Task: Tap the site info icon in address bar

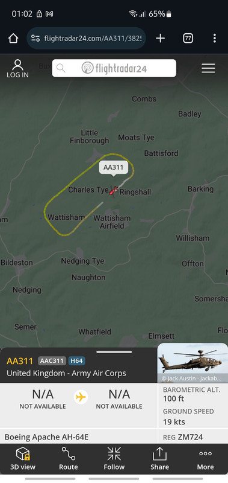Action: point(35,38)
